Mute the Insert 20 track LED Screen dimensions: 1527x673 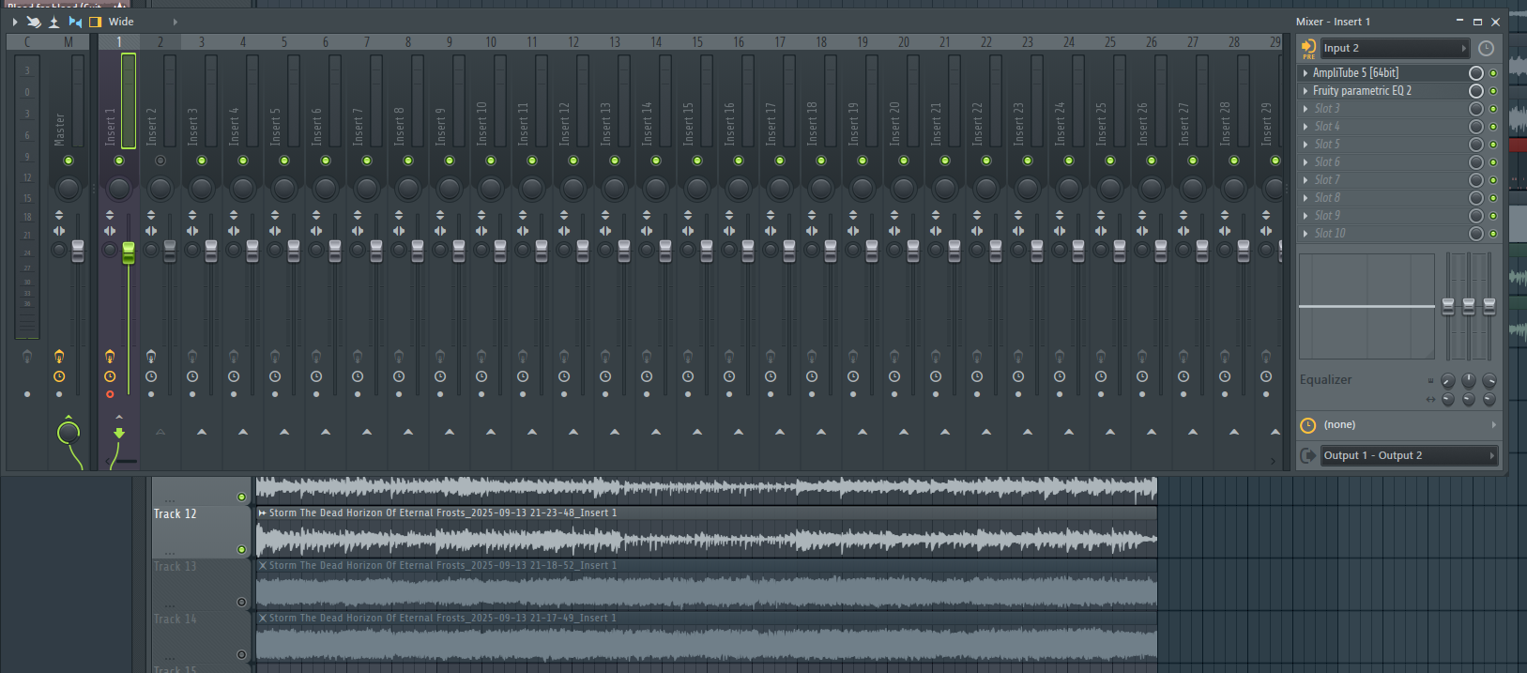pyautogui.click(x=904, y=161)
